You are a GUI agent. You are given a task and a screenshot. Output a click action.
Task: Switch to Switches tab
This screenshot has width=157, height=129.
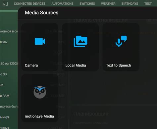pyautogui.click(x=87, y=4)
